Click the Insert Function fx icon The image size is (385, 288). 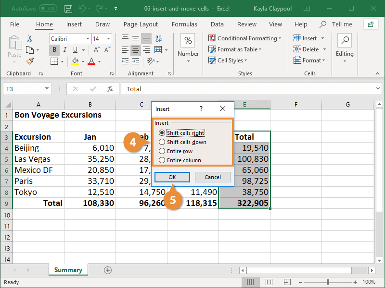tap(110, 89)
